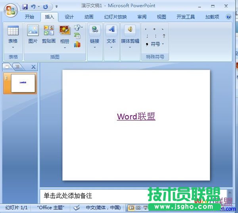Click the 中文(简体，中国) language indicator

click(103, 207)
